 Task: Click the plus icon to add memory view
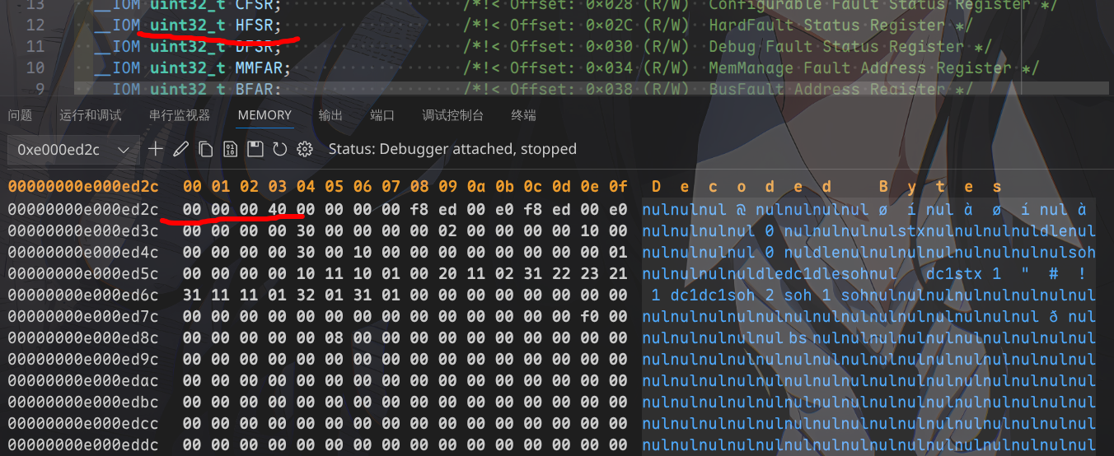156,149
